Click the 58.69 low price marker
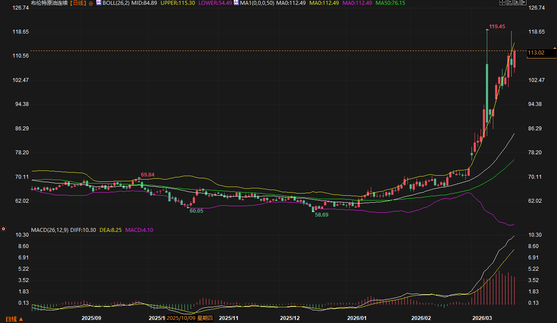557x323 pixels. pyautogui.click(x=321, y=215)
